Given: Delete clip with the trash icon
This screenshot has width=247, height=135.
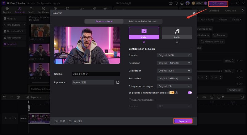Looking at the screenshot, I should point(18,97).
